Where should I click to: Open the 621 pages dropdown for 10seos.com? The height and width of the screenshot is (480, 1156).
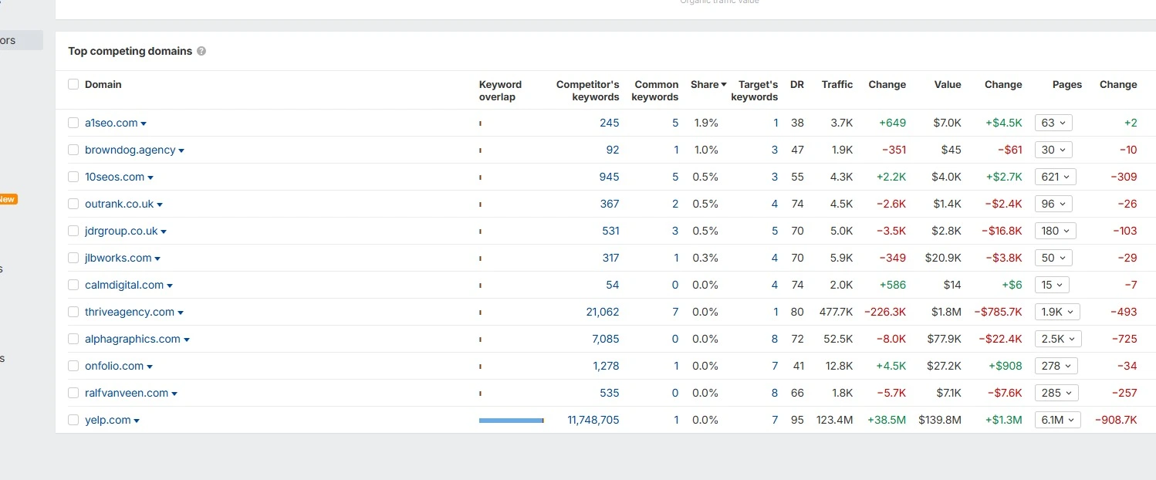[x=1055, y=177]
